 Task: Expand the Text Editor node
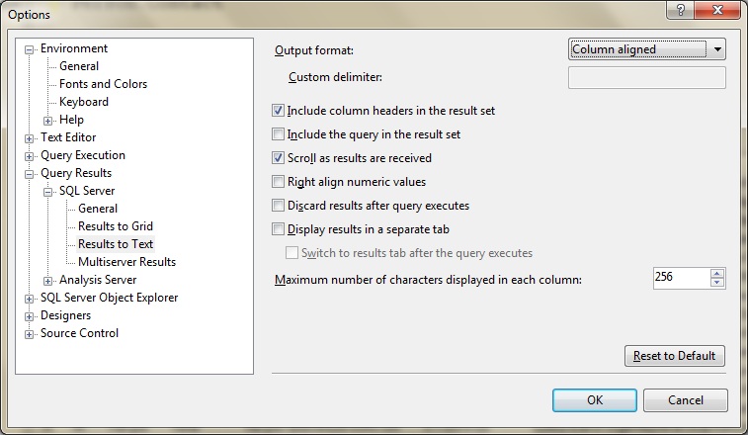[30, 137]
